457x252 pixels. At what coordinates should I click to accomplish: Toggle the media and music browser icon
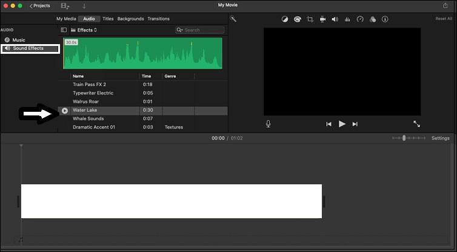65,6
